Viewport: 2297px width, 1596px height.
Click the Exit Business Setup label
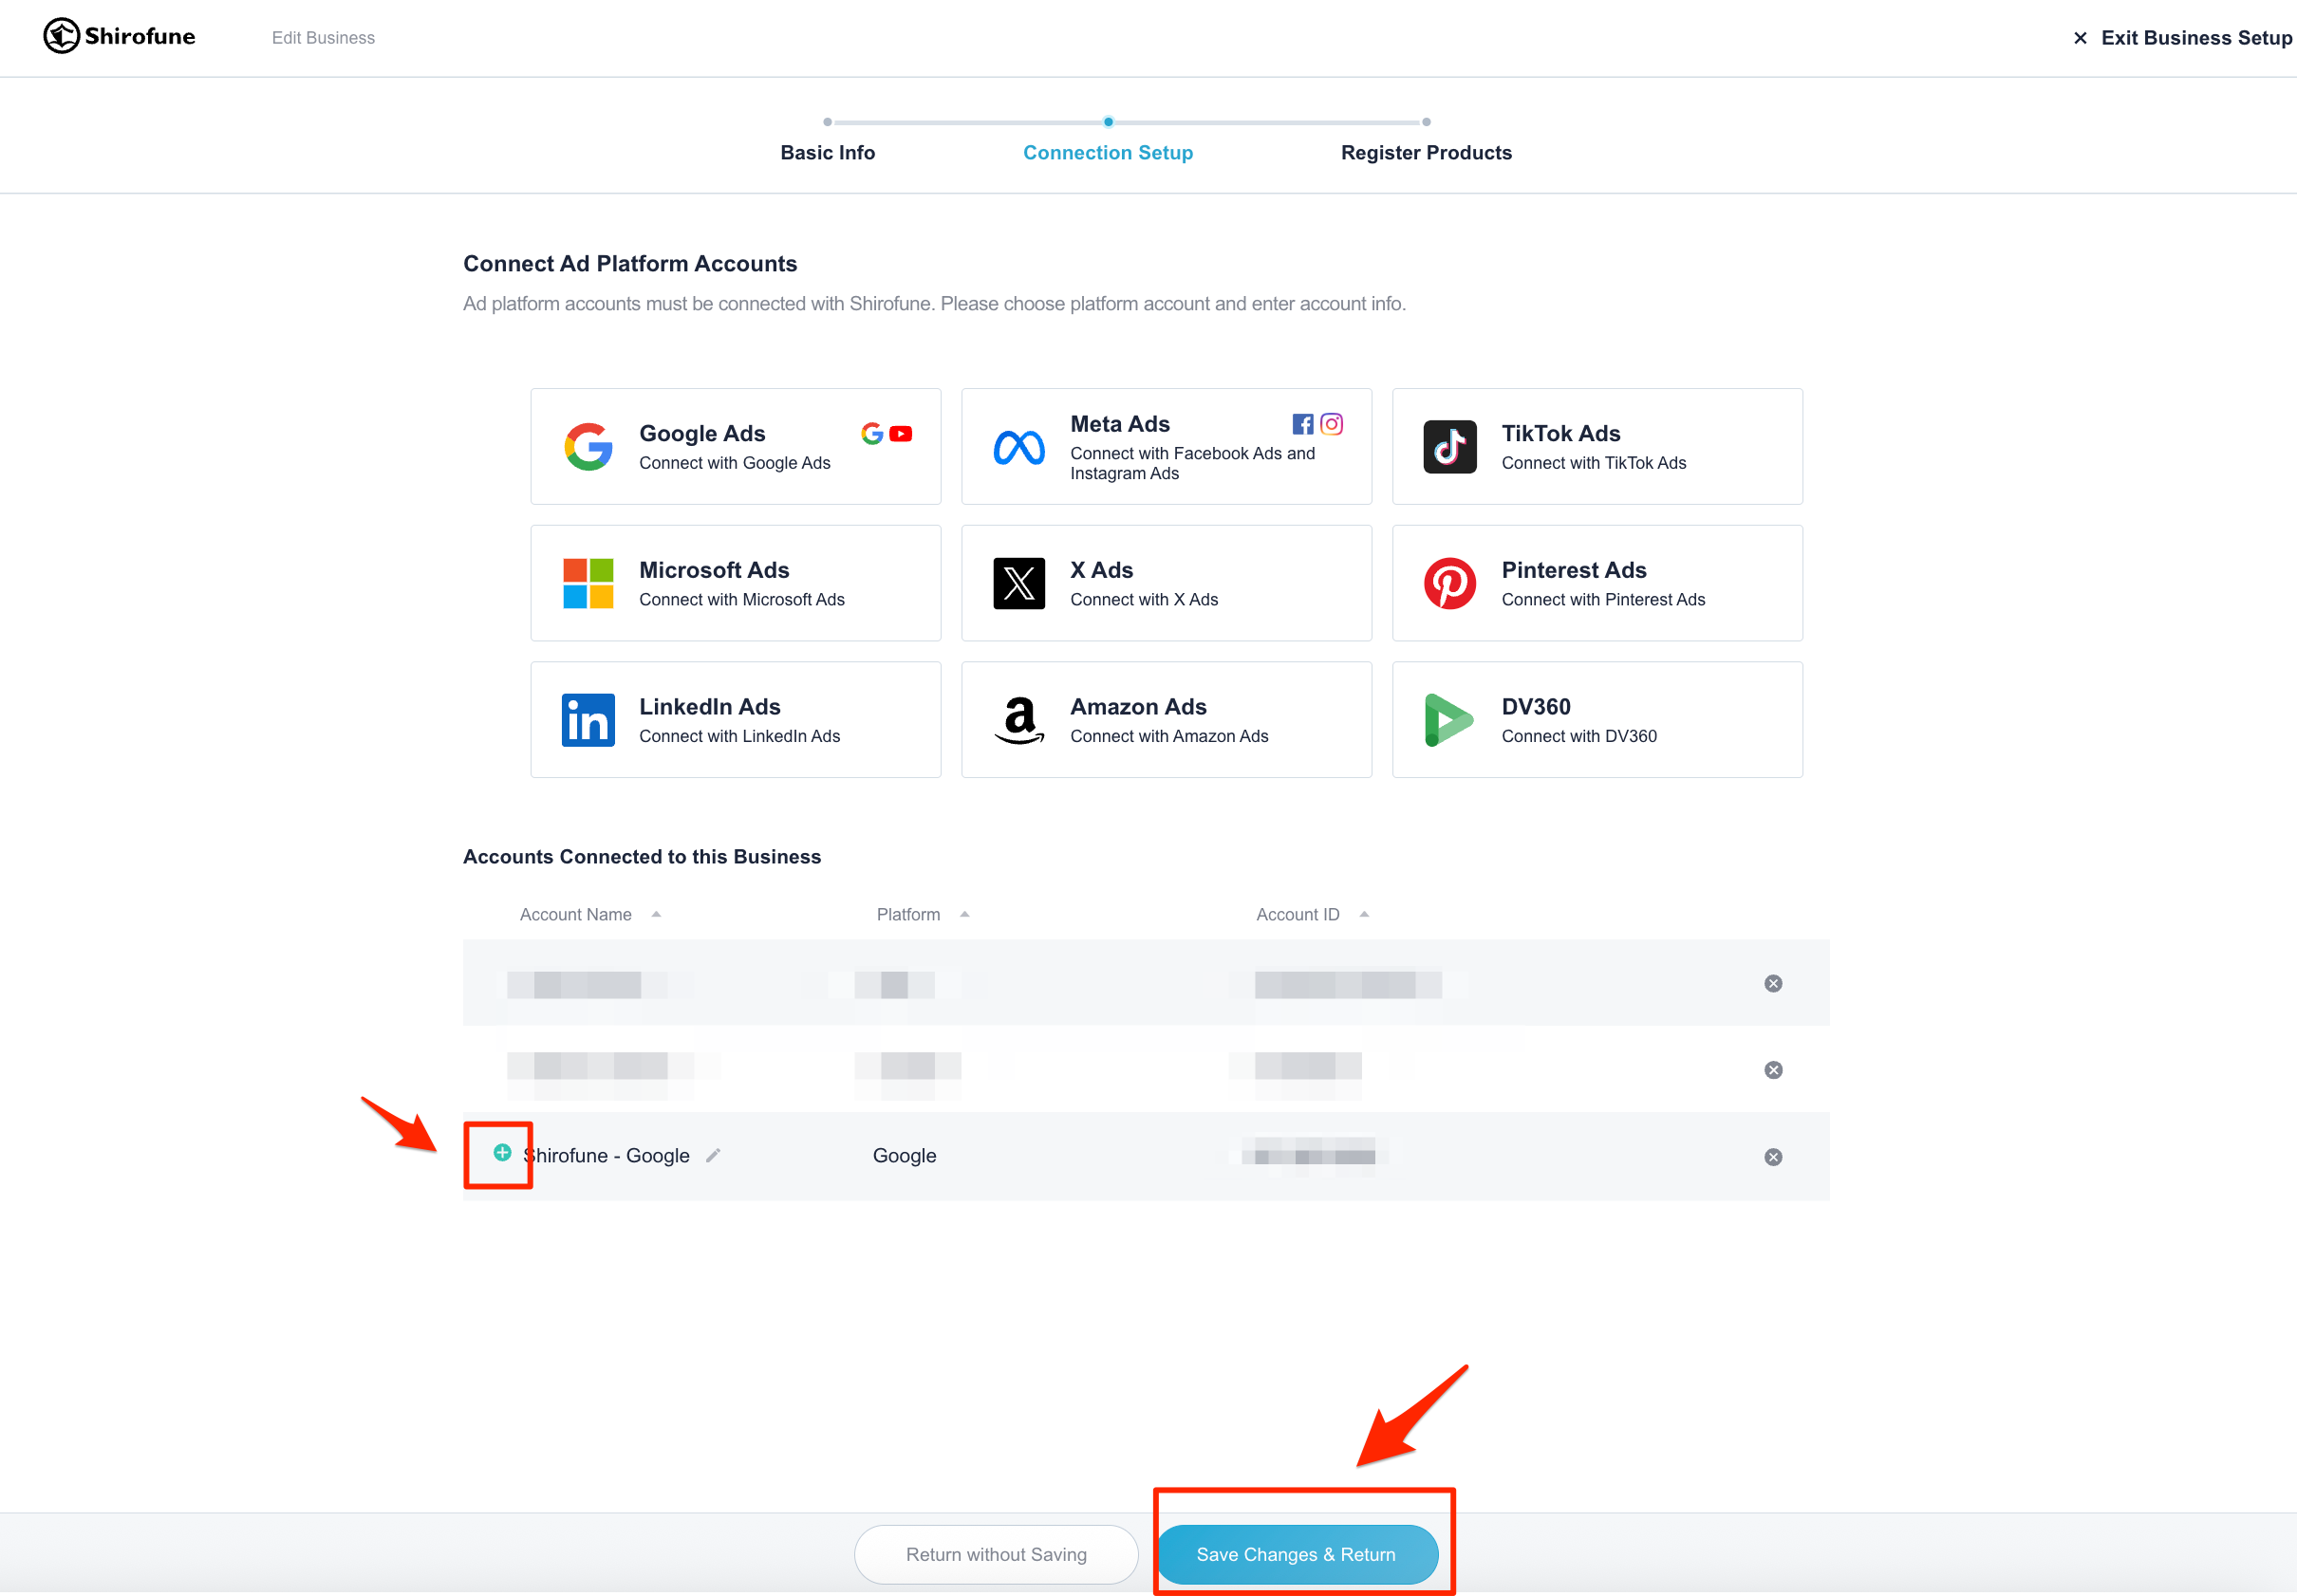[2197, 38]
